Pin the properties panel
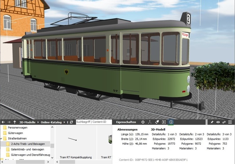 (212, 122)
